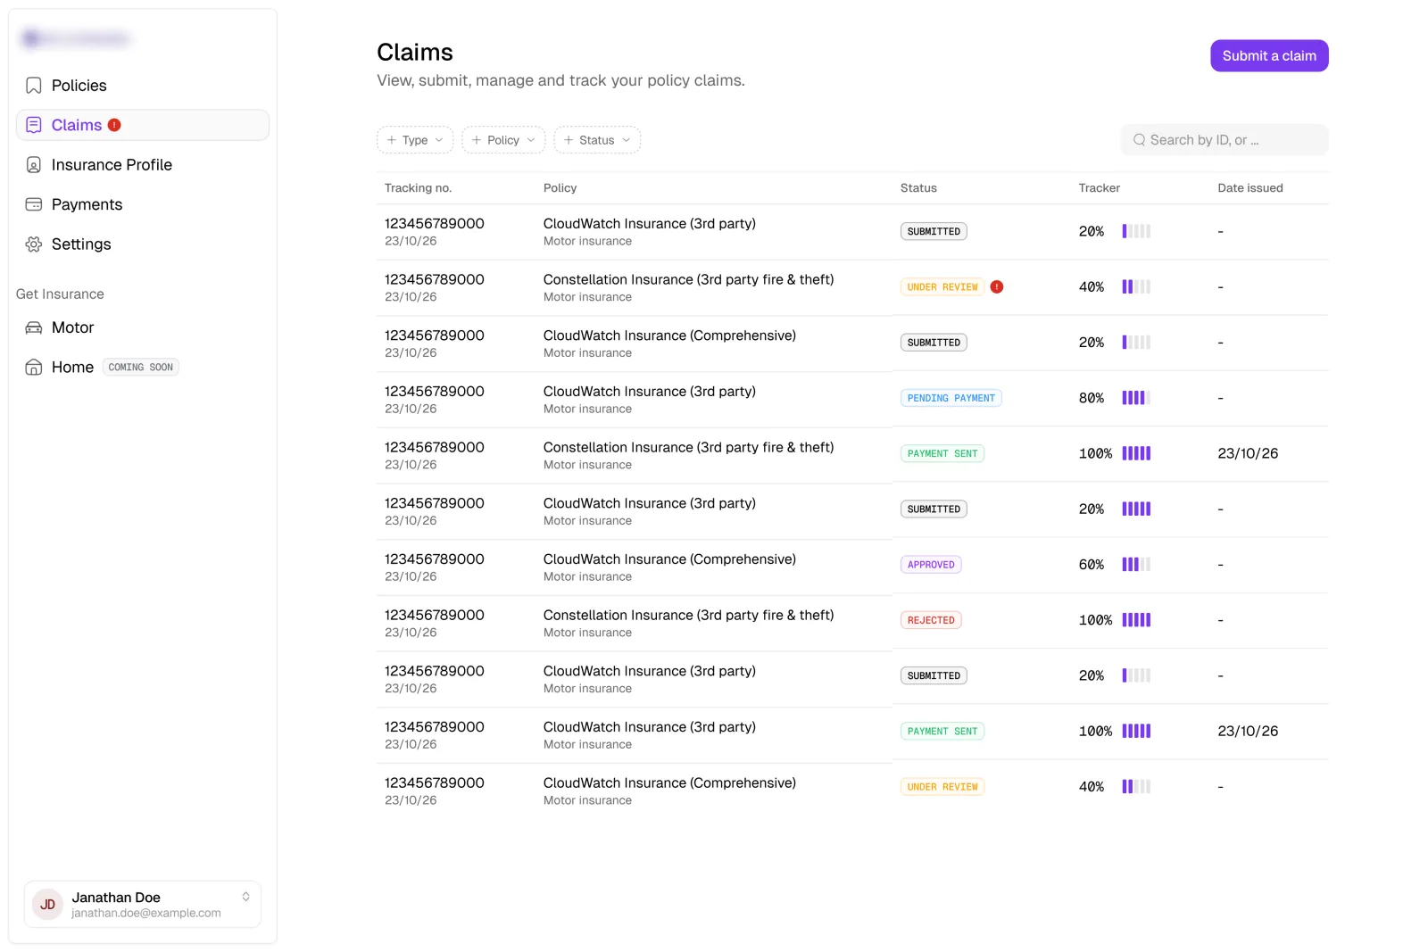Screen dimensions: 1428x952
Task: Click the JD avatar circle
Action: [47, 904]
